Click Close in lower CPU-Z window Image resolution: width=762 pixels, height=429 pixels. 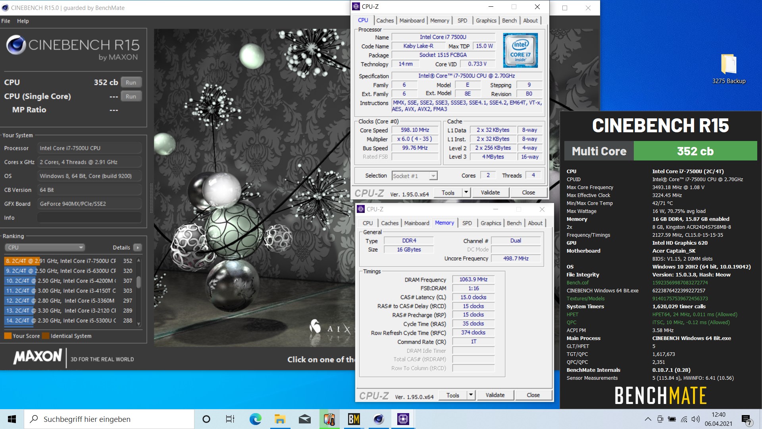point(533,395)
